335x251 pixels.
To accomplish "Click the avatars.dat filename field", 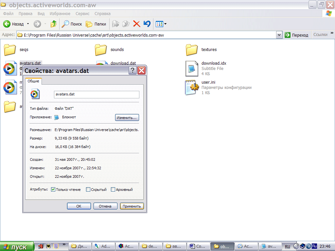I will 97,94.
